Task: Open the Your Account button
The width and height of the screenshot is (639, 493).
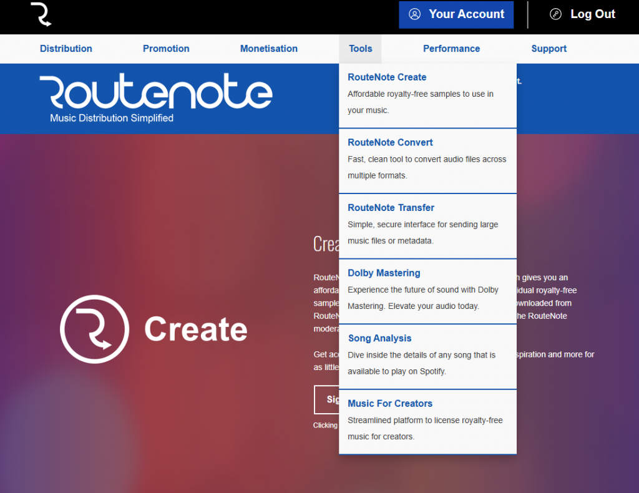Action: click(x=456, y=14)
